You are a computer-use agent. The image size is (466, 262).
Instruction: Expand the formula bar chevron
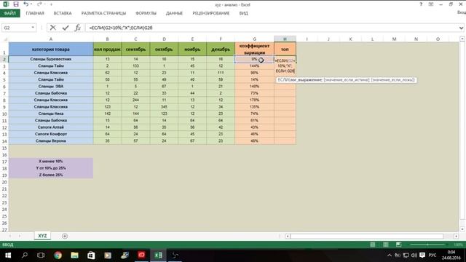click(461, 28)
